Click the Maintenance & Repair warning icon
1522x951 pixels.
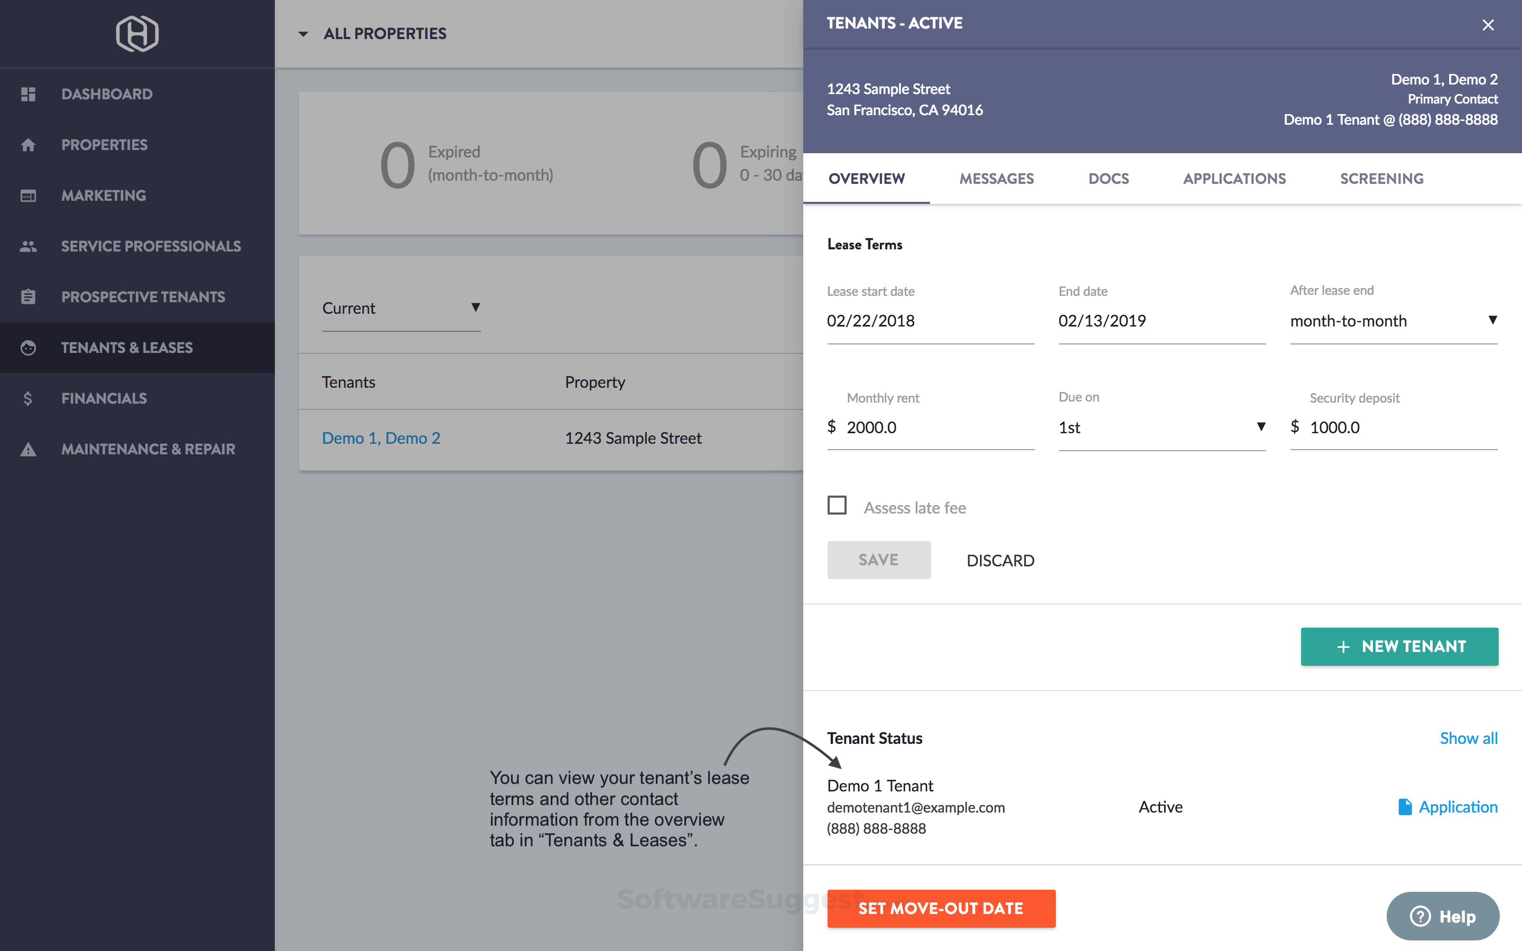[x=27, y=450]
